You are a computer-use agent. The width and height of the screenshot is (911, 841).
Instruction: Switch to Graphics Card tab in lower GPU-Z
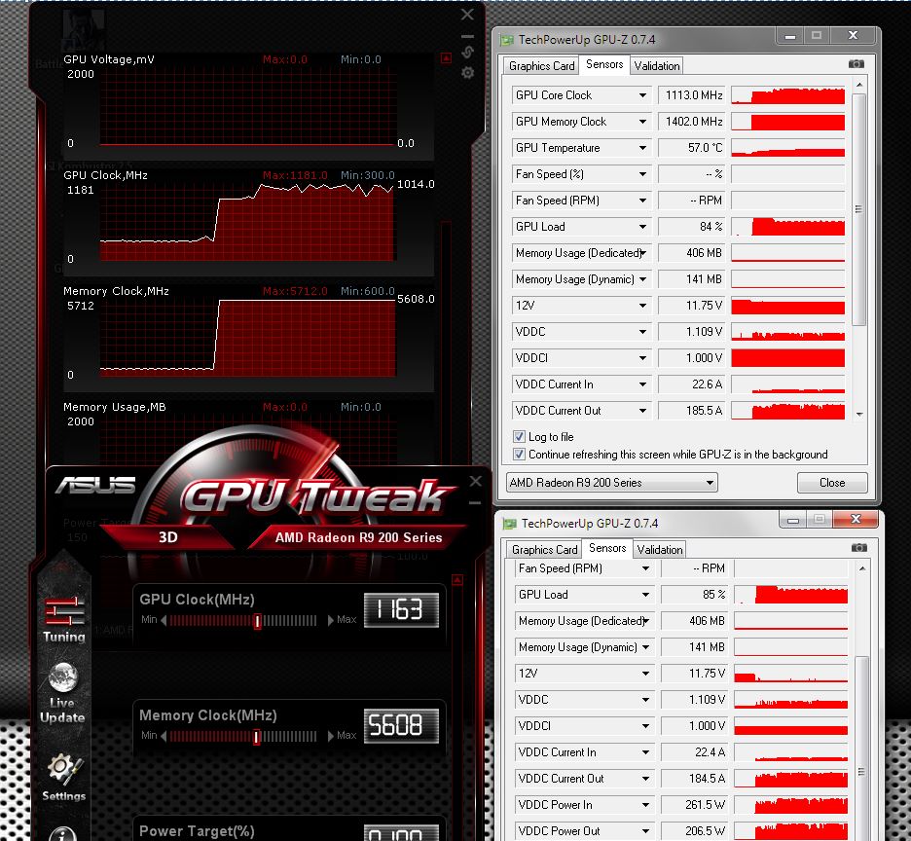coord(544,549)
